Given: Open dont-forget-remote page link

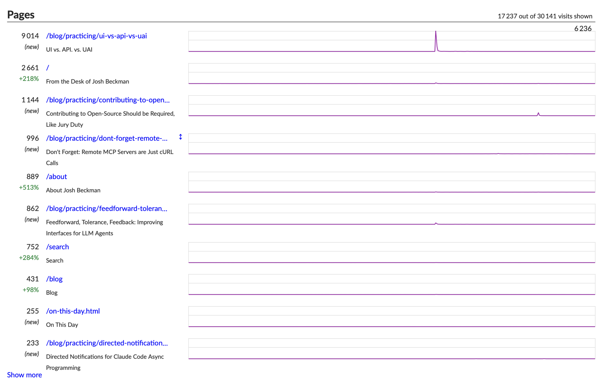Looking at the screenshot, I should coord(106,138).
